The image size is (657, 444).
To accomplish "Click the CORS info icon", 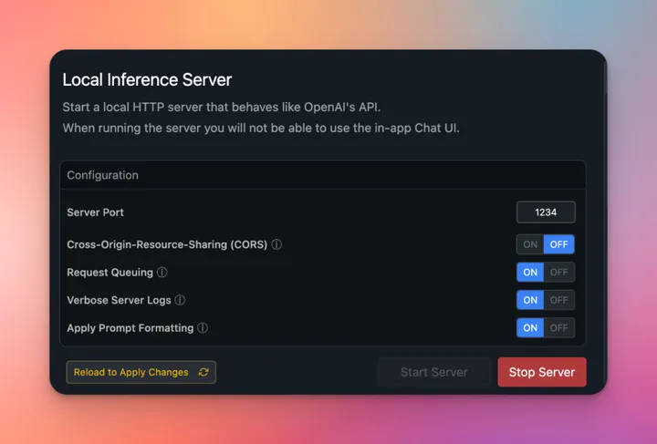I will [276, 244].
